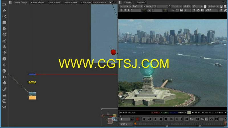
Task: Step back one frame
Action: [x=161, y=119]
